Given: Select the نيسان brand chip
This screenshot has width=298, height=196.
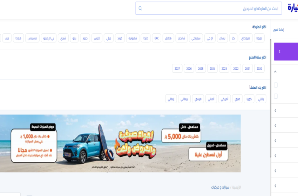Looking at the screenshot, I should pos(222,38).
